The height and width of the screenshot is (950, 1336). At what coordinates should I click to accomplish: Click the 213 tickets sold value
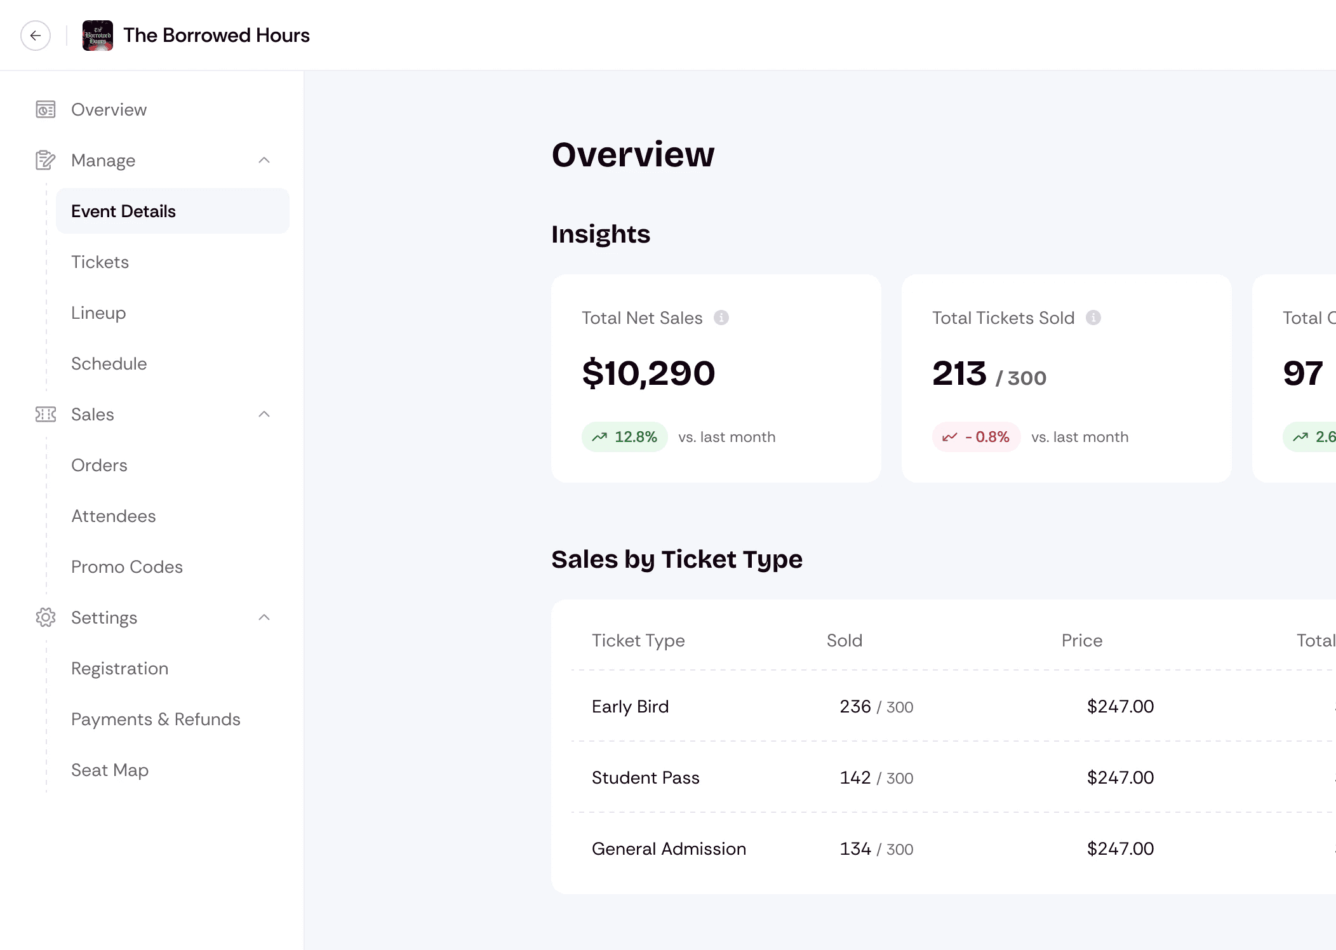(x=959, y=373)
